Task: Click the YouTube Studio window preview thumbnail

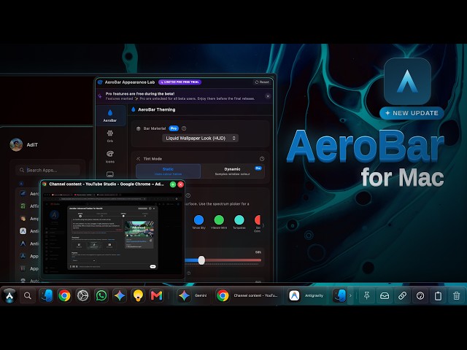Action: [x=112, y=233]
